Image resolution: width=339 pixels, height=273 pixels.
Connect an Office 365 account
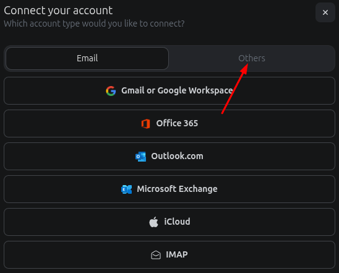click(169, 124)
